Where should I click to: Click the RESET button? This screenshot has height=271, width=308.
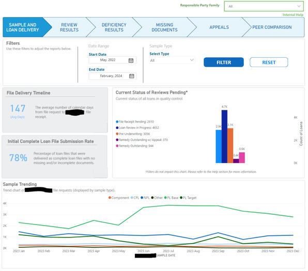point(269,62)
